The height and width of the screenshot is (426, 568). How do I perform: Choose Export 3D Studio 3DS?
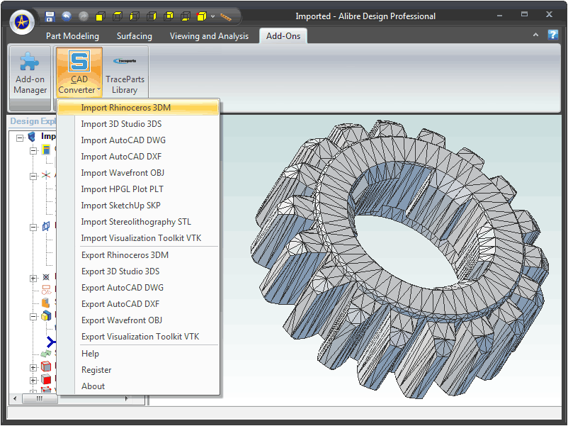coord(138,271)
